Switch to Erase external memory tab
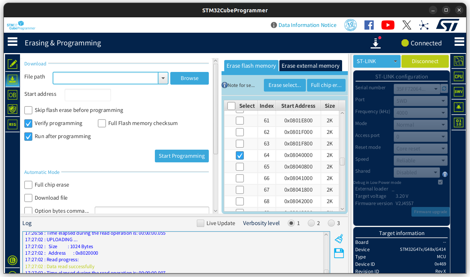Screen dimensions: 470x277 (311, 66)
